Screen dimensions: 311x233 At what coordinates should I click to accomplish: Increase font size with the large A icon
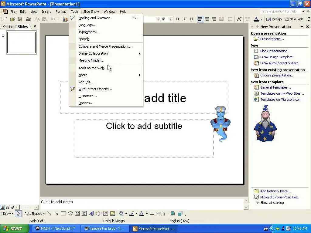tap(239, 19)
